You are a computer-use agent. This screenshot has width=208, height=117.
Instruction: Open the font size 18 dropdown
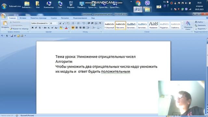(57, 23)
